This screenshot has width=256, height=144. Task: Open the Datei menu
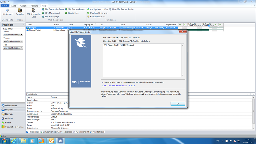click(5, 5)
